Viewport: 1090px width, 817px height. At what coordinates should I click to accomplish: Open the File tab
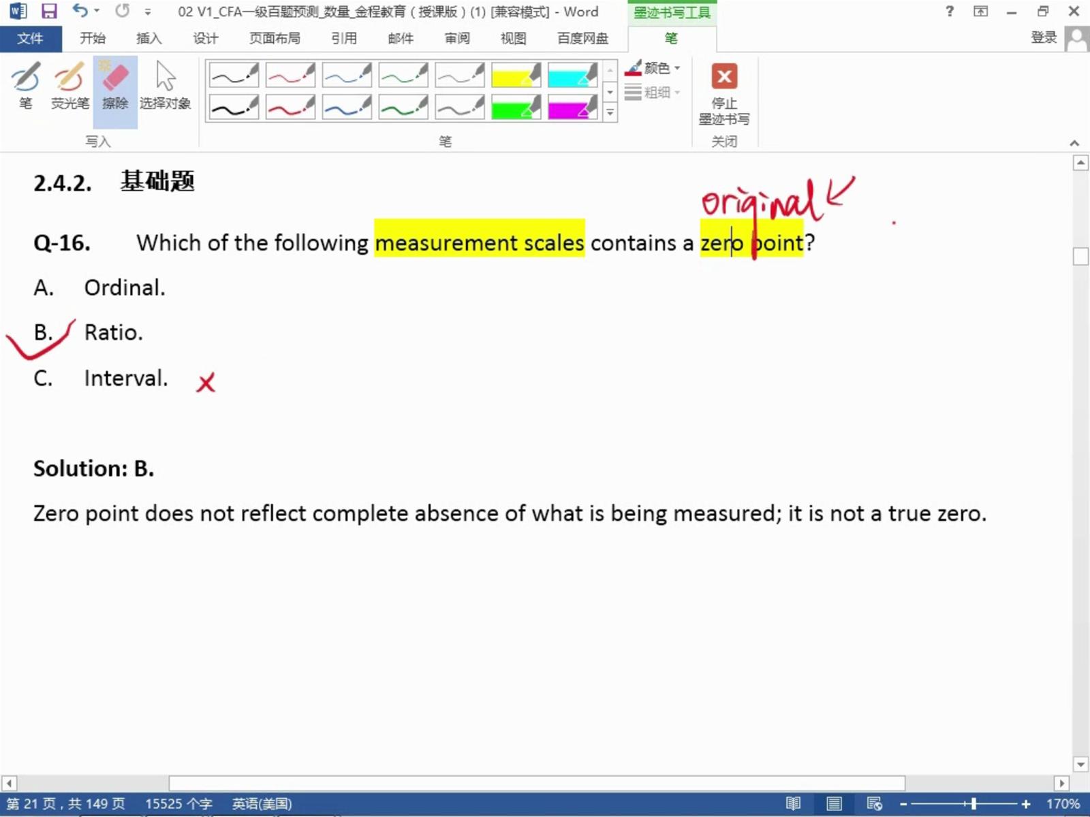30,38
